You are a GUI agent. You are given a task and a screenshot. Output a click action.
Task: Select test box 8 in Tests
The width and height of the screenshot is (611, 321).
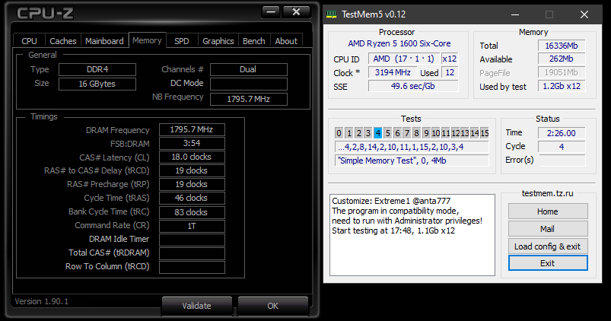point(416,133)
